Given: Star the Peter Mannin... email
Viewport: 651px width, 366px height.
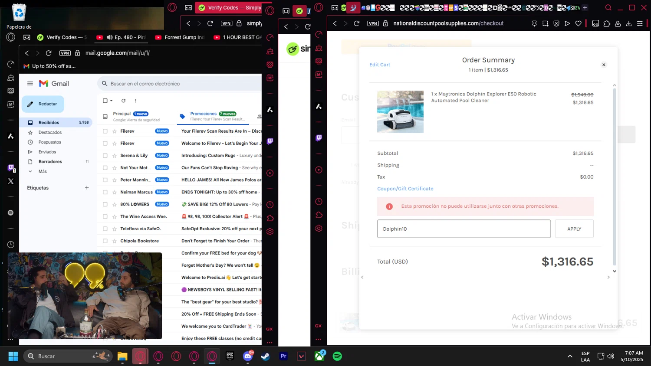Looking at the screenshot, I should click(115, 180).
